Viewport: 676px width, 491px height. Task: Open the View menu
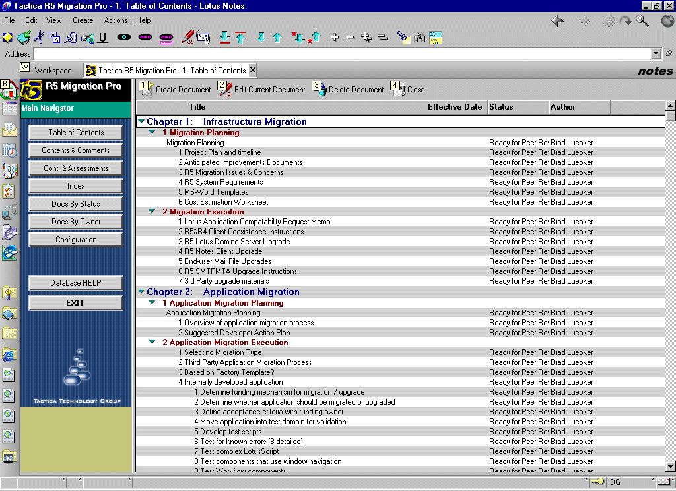pyautogui.click(x=53, y=20)
